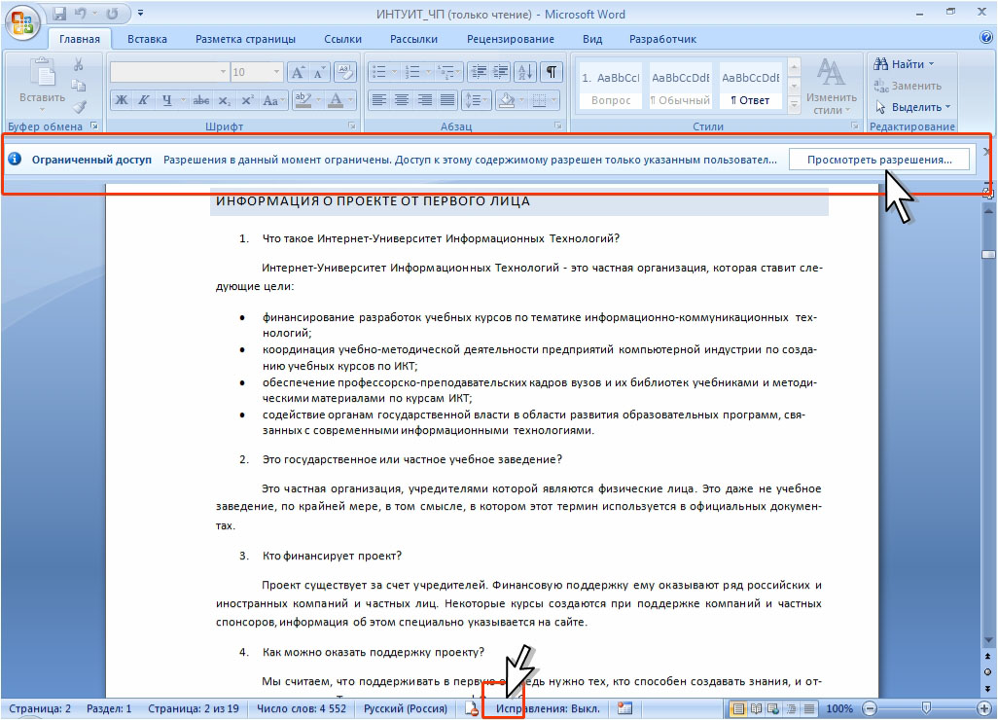The width and height of the screenshot is (998, 720).
Task: Toggle superscript formatting
Action: [x=247, y=100]
